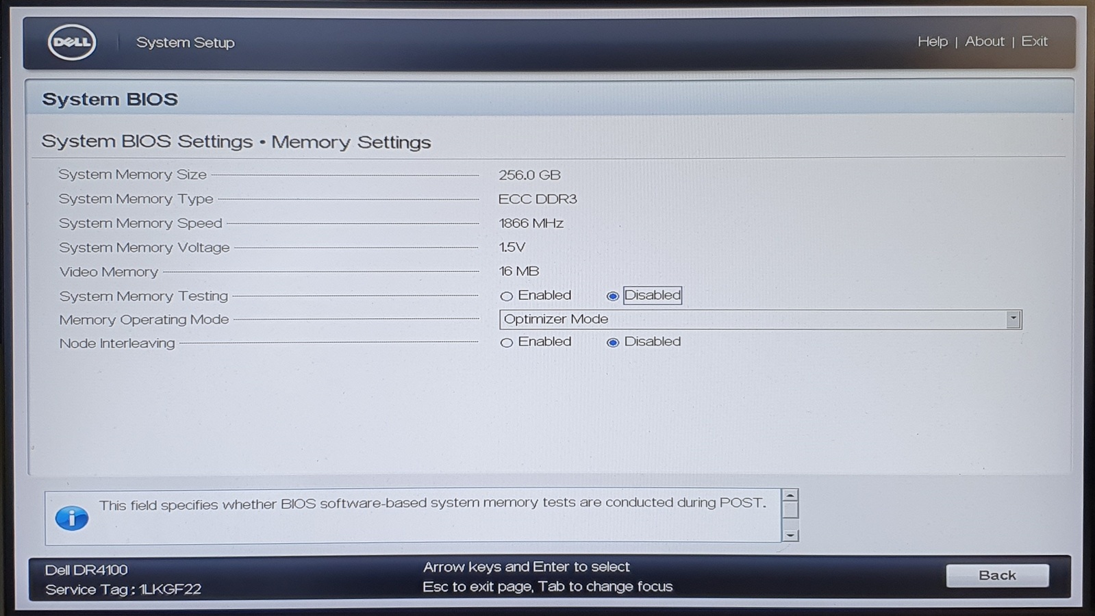
Task: Open the About link
Action: pyautogui.click(x=984, y=42)
